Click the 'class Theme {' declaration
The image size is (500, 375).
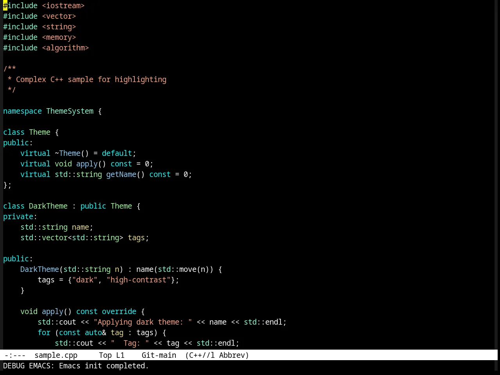[31, 132]
